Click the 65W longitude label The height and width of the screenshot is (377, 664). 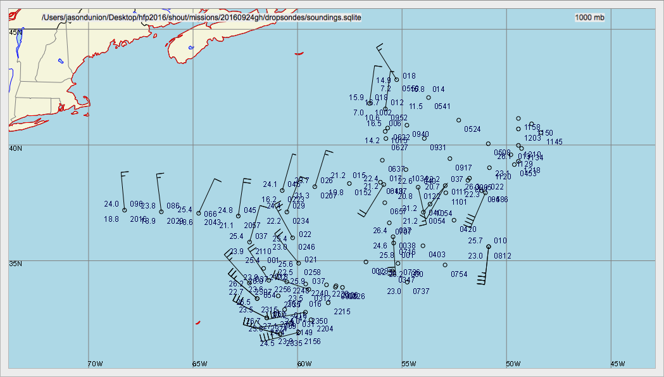[x=199, y=364]
